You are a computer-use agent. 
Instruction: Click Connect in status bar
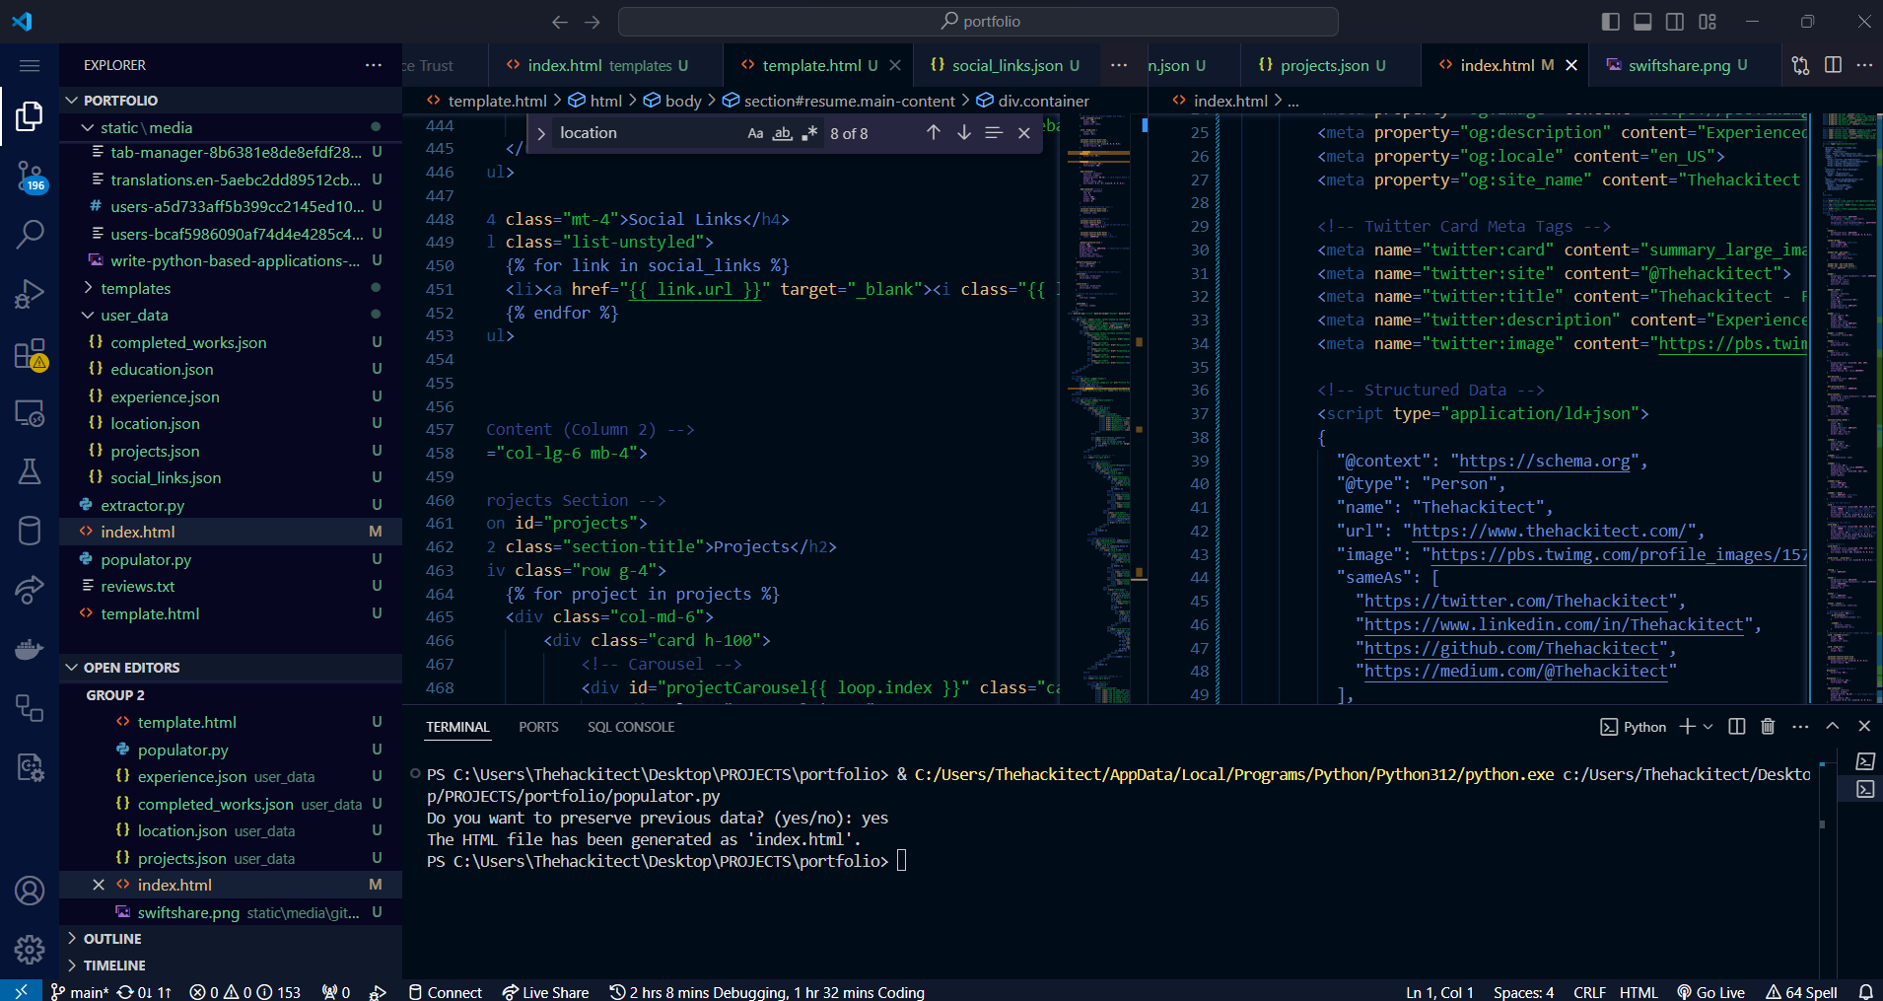tap(445, 991)
